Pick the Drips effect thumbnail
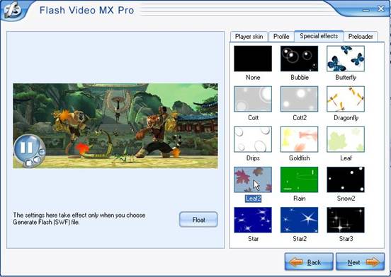This screenshot has height=277, width=391. coord(253,139)
